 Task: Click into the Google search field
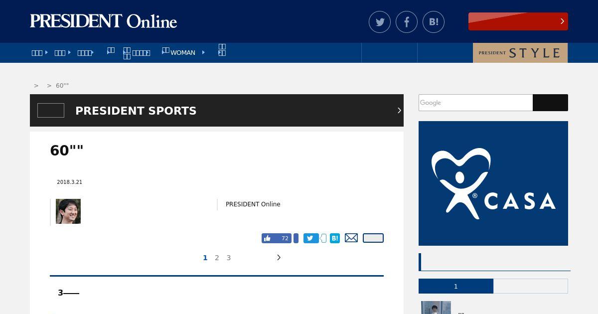click(x=475, y=103)
